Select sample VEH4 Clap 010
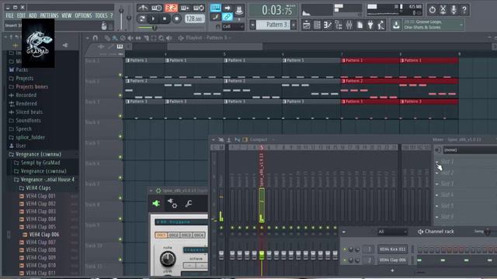This screenshot has height=279, width=497. (40, 265)
